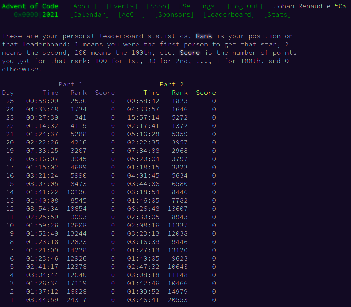Select Day 7 part 1 rank 14238

tap(77, 250)
